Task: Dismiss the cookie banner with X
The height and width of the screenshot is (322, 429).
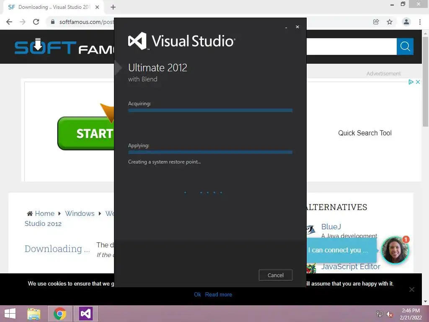Action: click(x=412, y=289)
